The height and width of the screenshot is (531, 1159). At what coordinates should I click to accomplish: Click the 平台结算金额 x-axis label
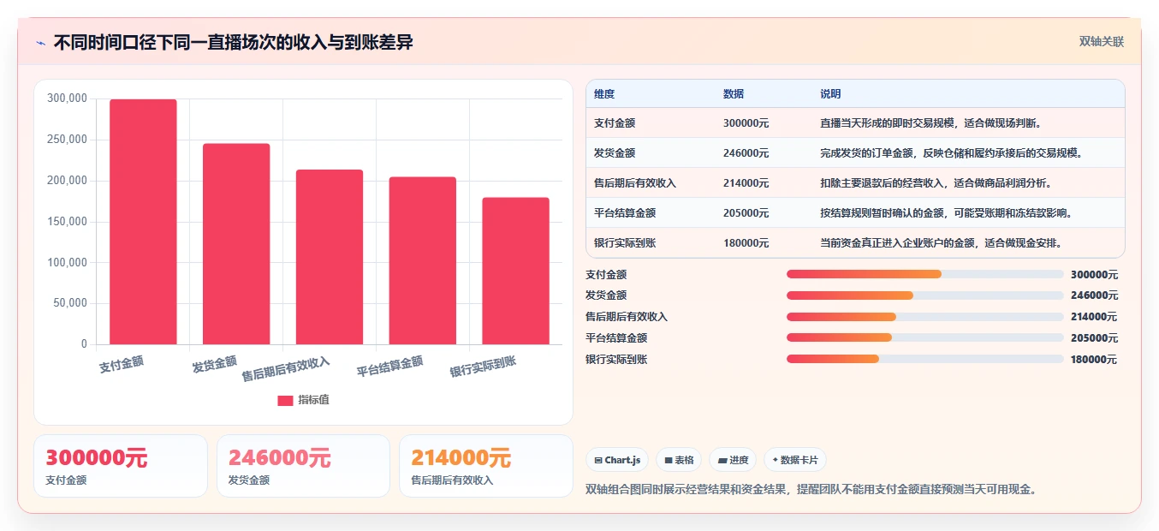(390, 367)
